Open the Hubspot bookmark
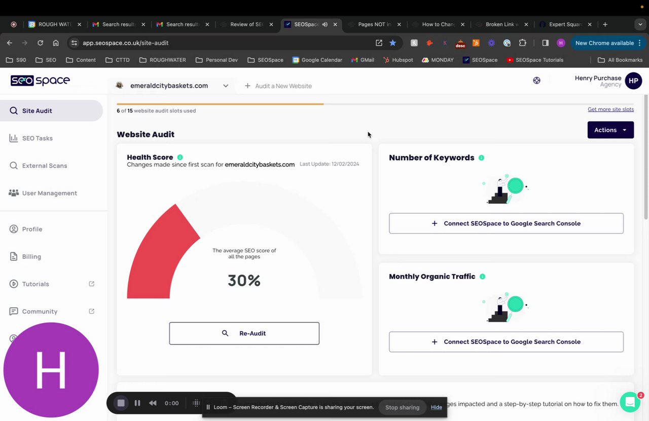Viewport: 649px width, 421px height. pos(398,60)
